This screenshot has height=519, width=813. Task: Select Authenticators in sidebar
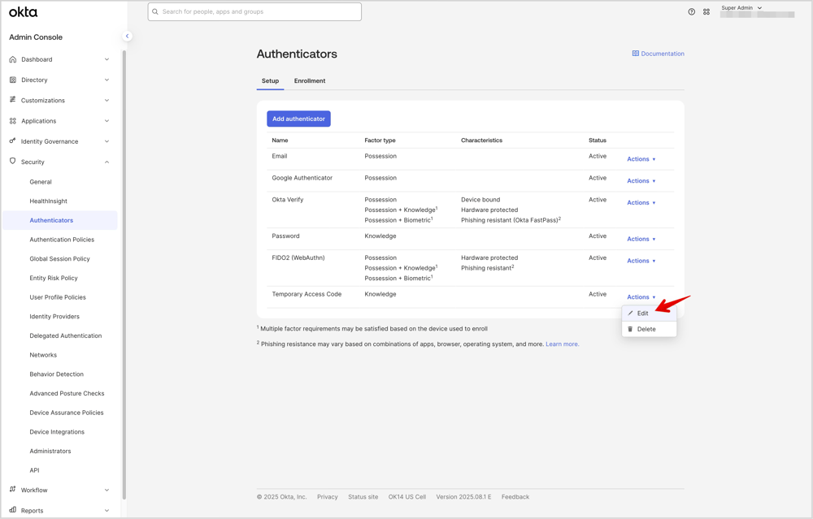click(60, 220)
